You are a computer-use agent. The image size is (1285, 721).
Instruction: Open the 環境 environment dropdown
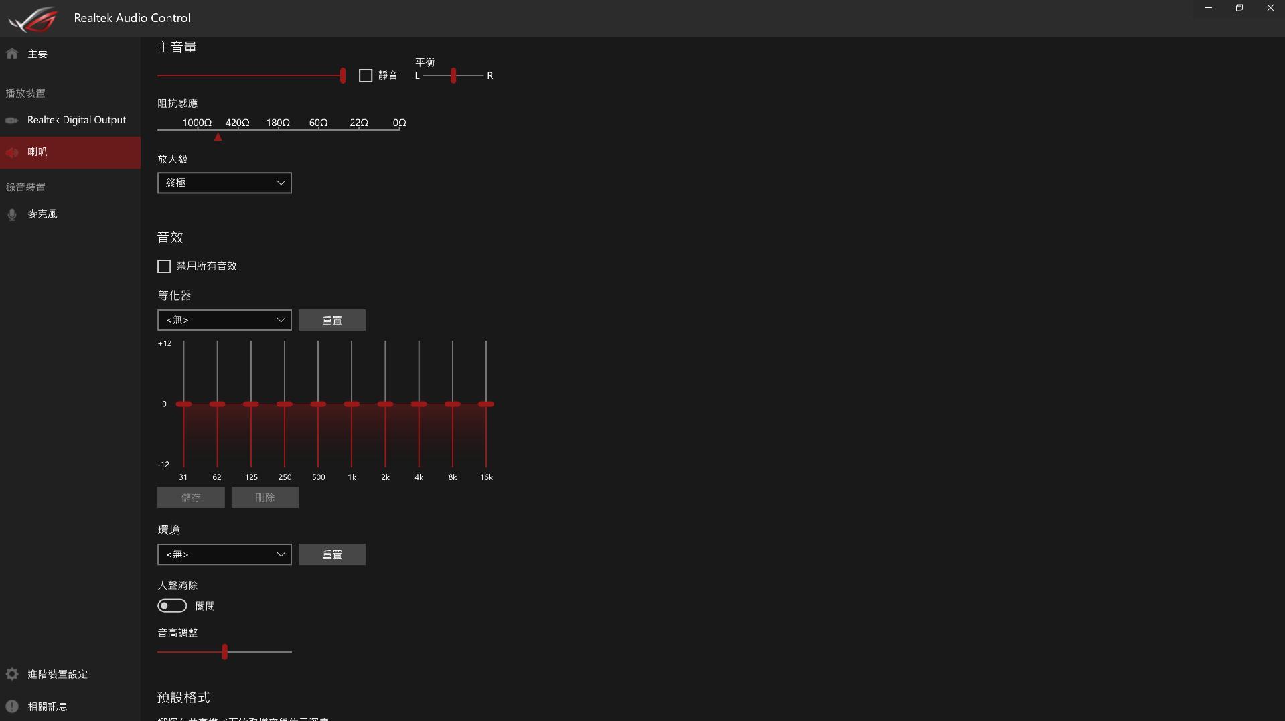pyautogui.click(x=224, y=554)
